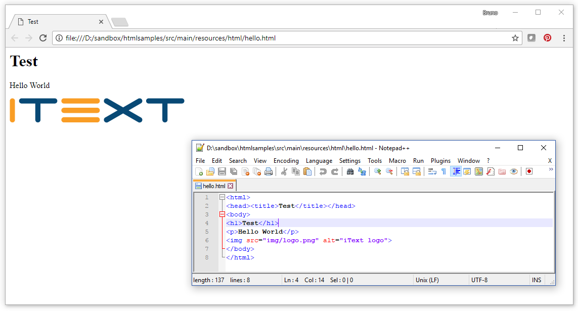
Task: Save the file with the Notepad++ Save icon
Action: pos(222,172)
